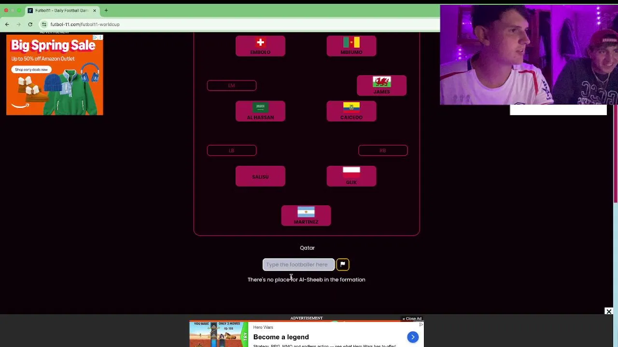Select the Embolo player card
Screen dimensions: 618x347
(x=260, y=46)
